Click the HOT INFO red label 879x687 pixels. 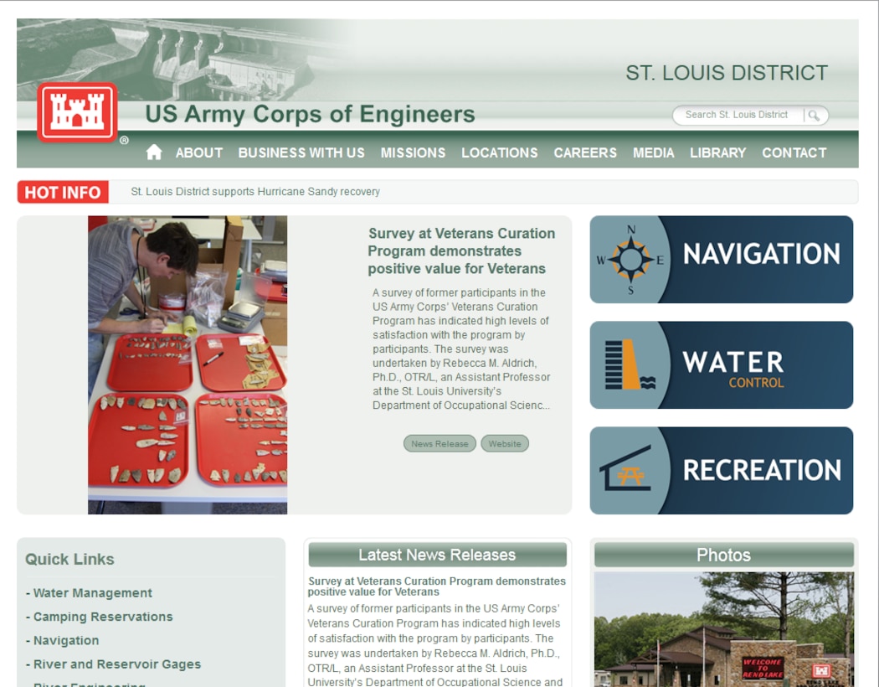(x=63, y=192)
